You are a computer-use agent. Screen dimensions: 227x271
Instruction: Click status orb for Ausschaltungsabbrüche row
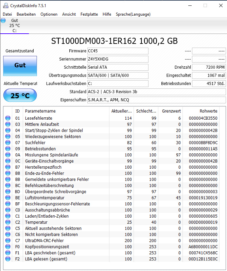[x=8, y=210]
